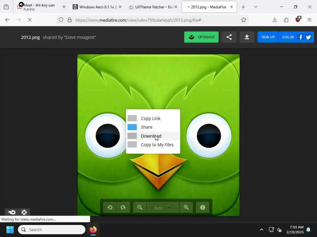Select Copy Link in the context menu
Image resolution: width=317 pixels, height=237 pixels.
click(x=153, y=118)
